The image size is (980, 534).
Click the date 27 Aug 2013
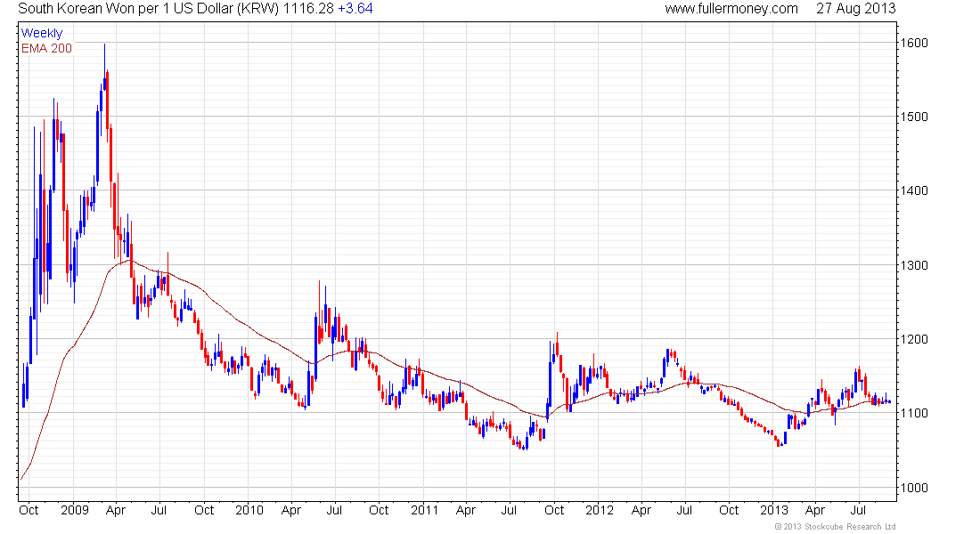855,9
